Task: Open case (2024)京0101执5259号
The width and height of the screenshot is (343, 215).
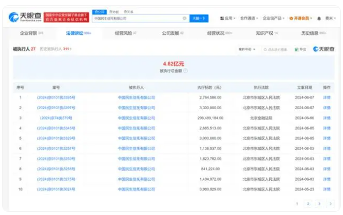Action: (56, 159)
